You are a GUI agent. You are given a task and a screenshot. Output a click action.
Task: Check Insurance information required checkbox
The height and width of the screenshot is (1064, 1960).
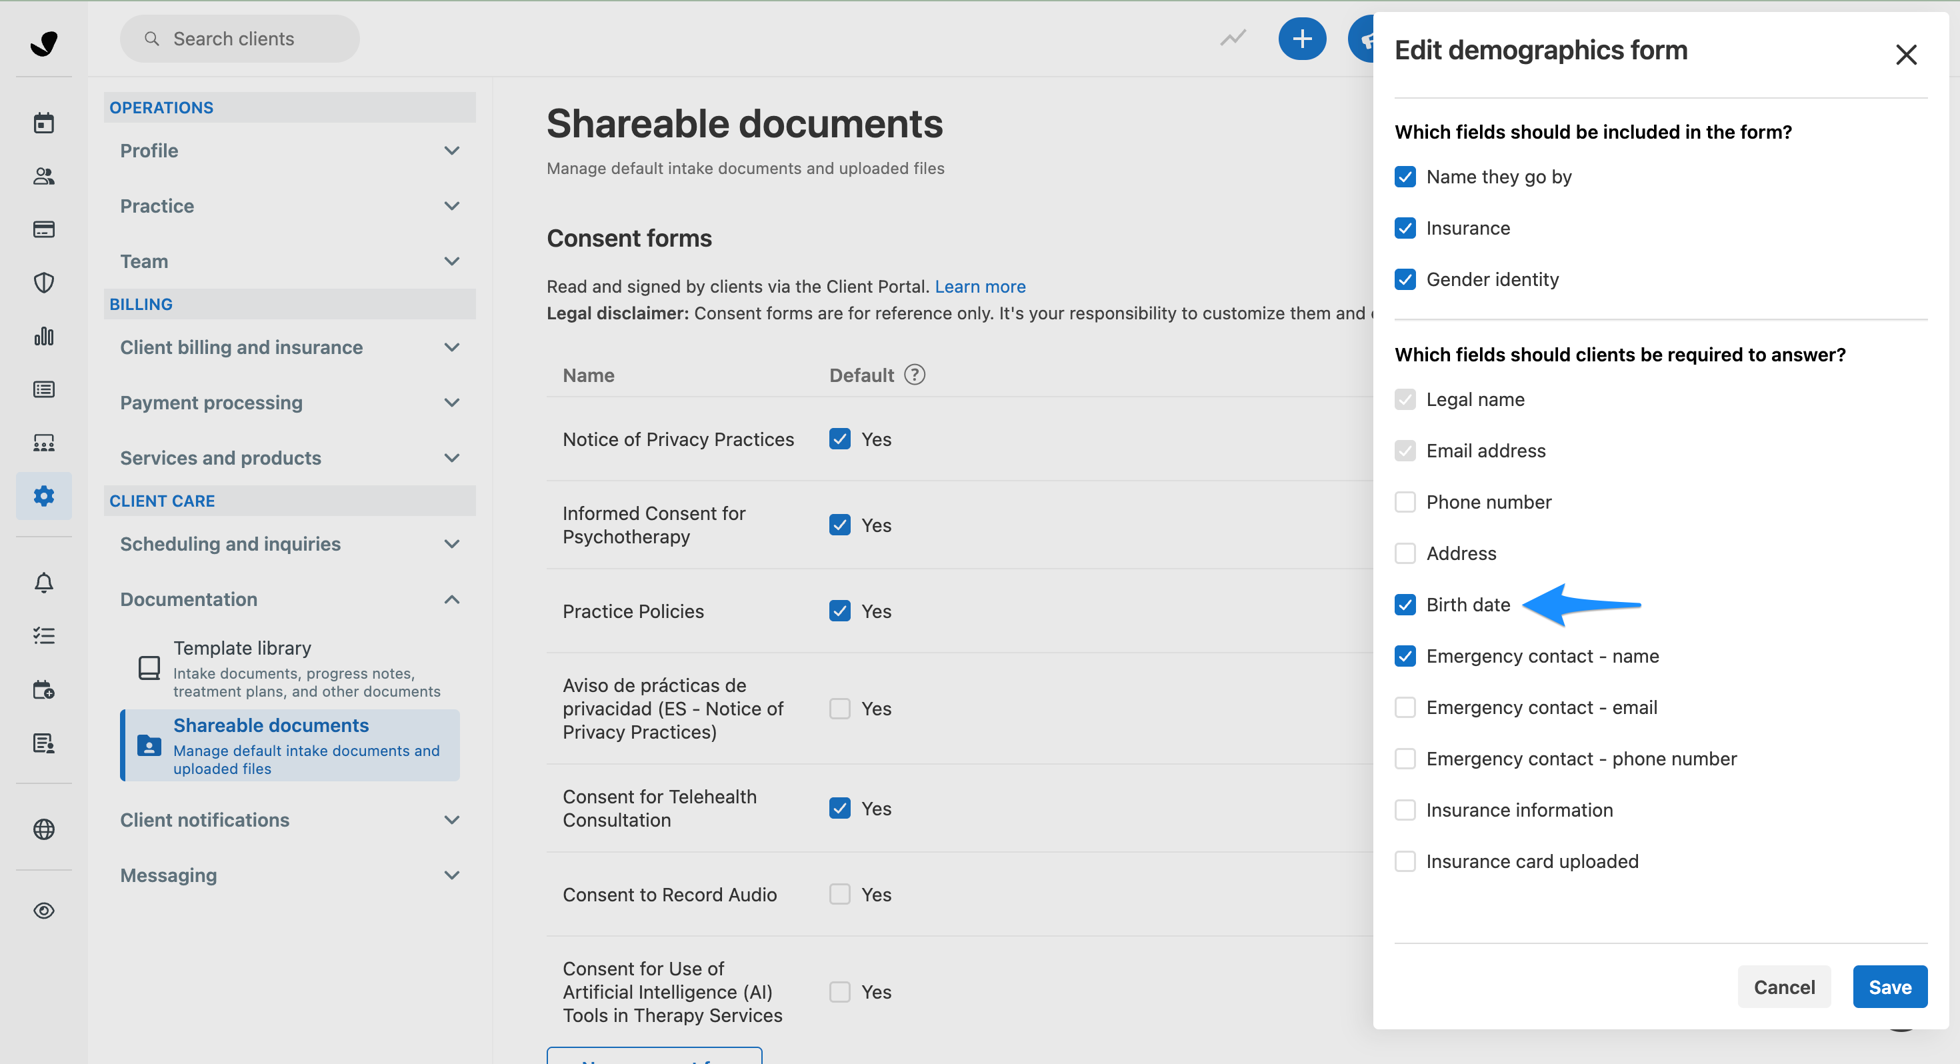[x=1405, y=810]
